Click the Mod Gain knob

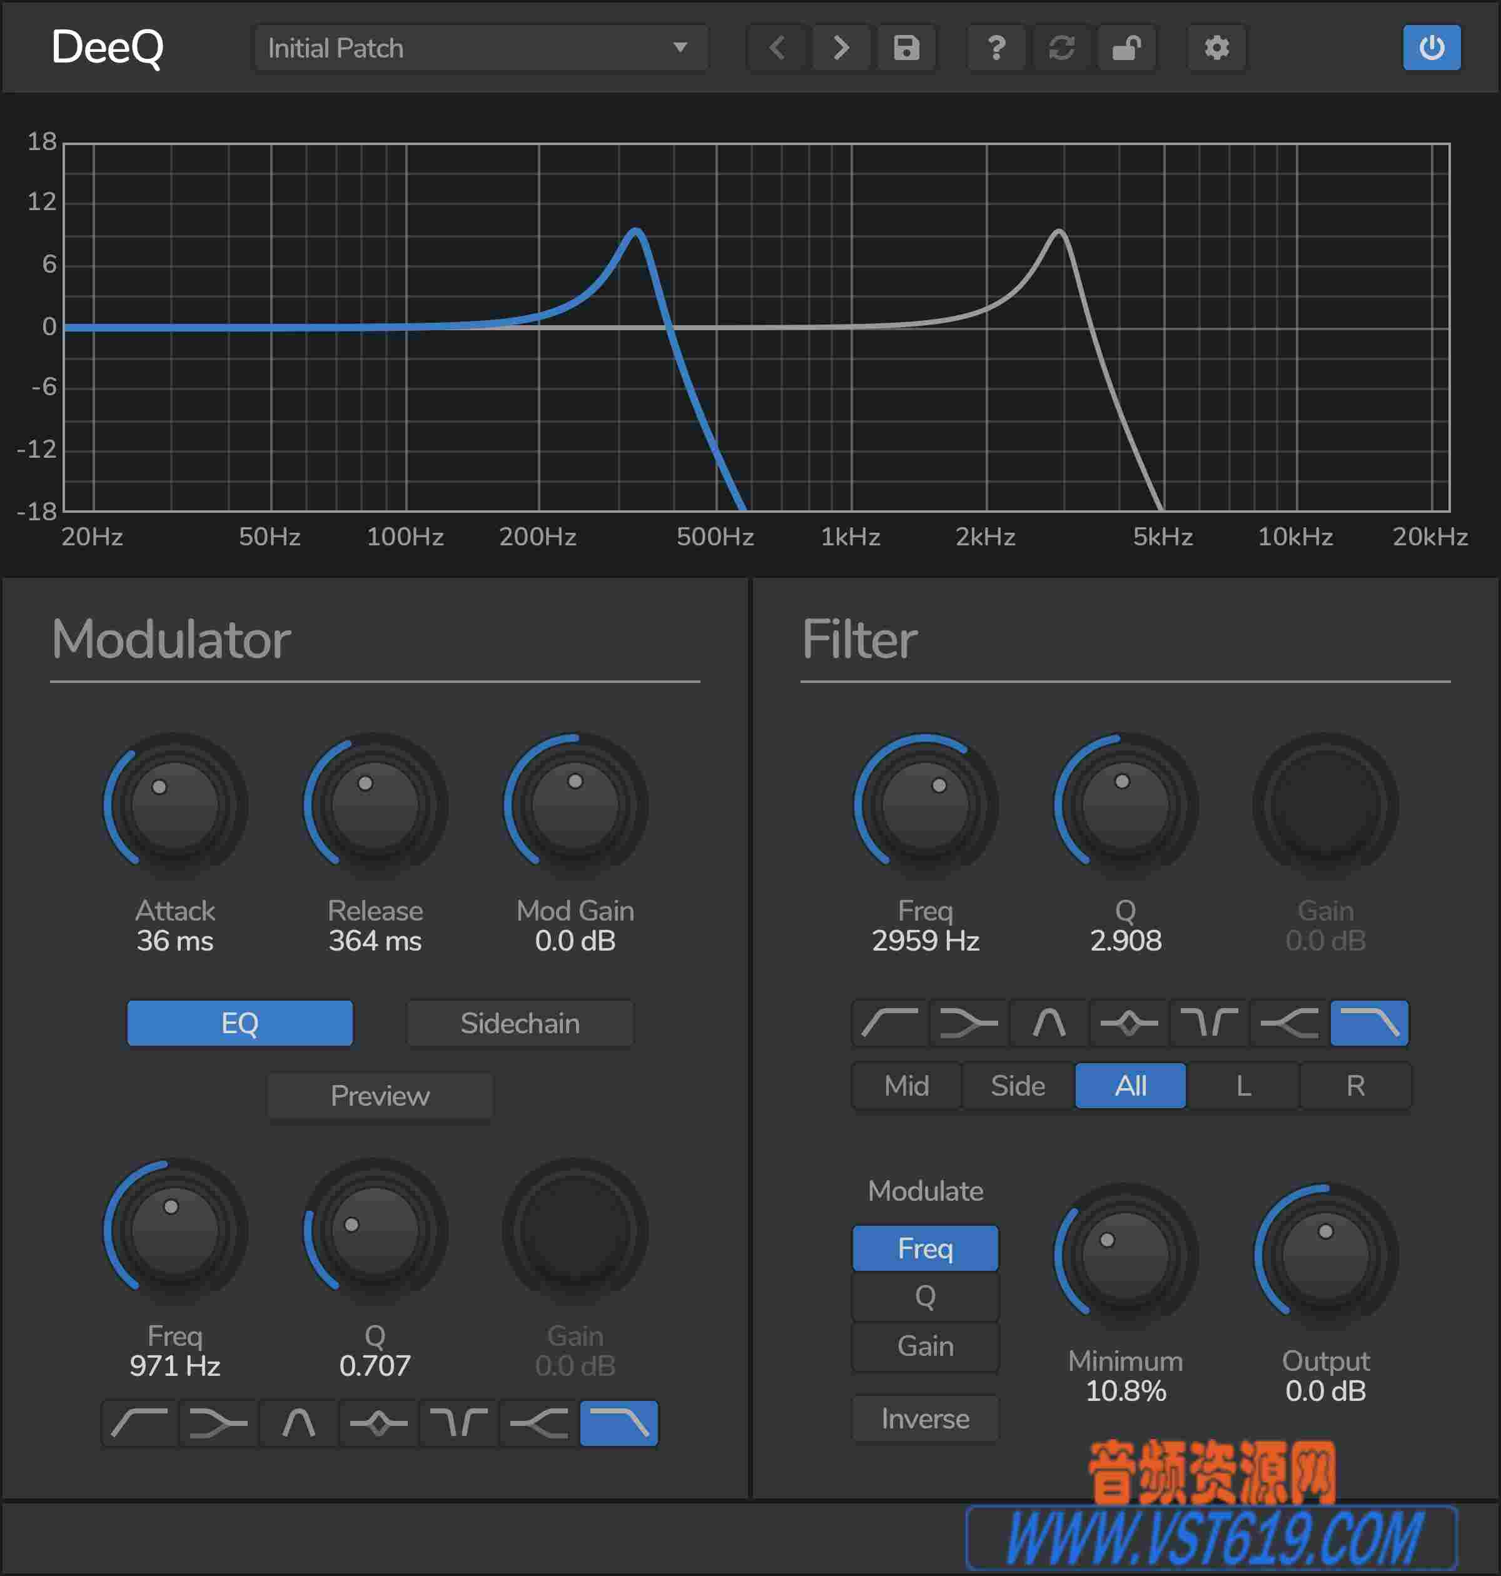click(x=575, y=805)
